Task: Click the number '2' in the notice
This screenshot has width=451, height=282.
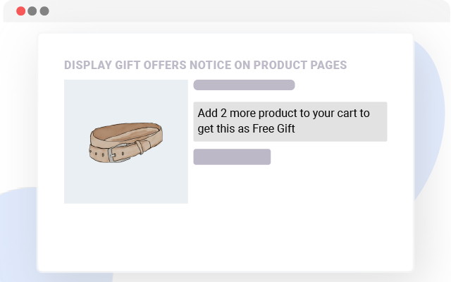Action: 224,113
